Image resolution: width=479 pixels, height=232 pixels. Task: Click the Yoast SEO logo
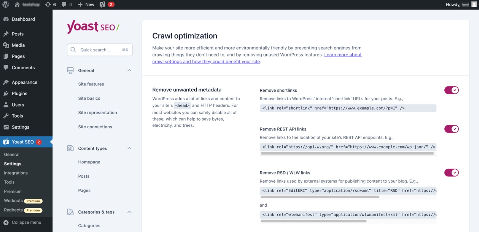(93, 27)
